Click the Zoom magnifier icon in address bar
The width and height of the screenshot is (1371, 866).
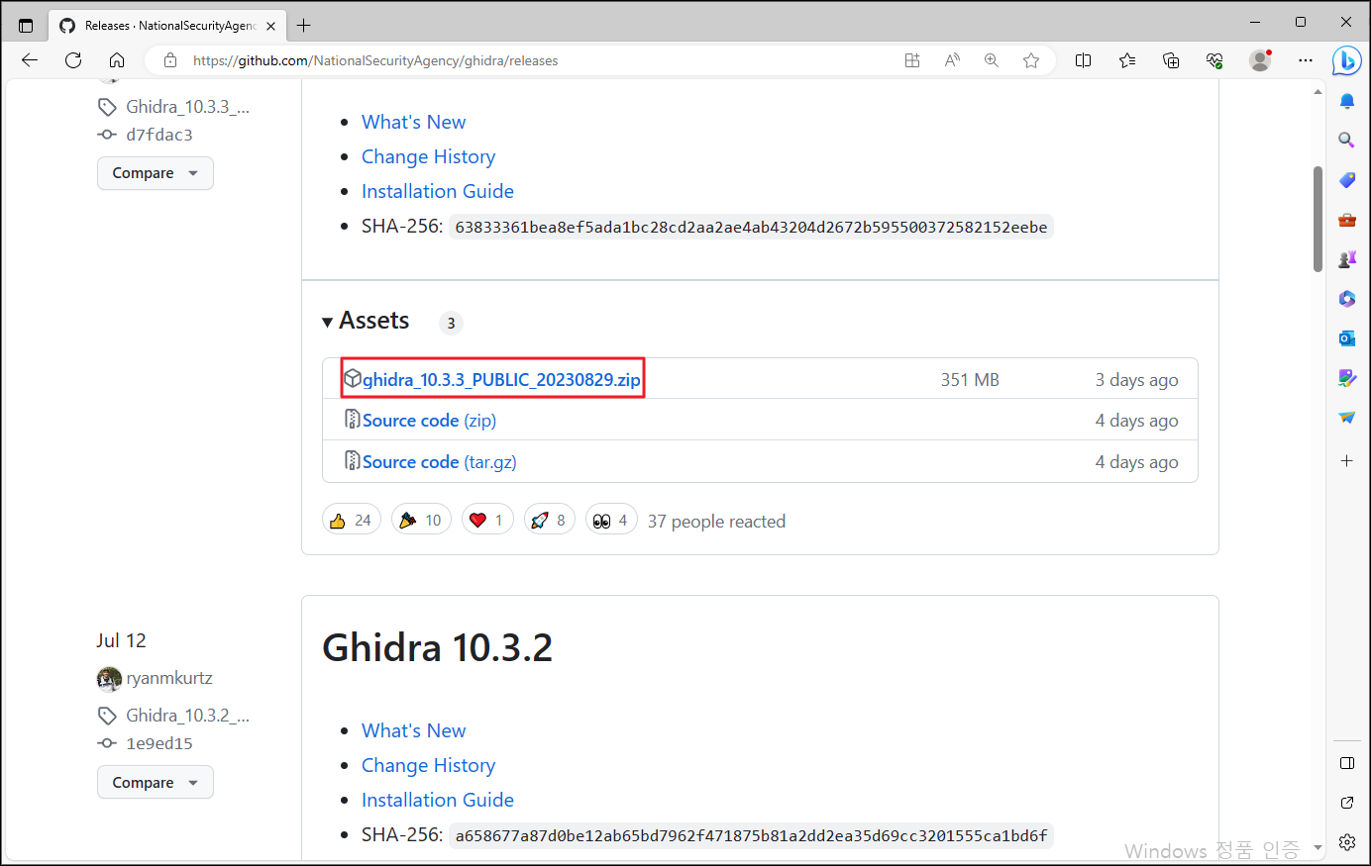pos(992,60)
